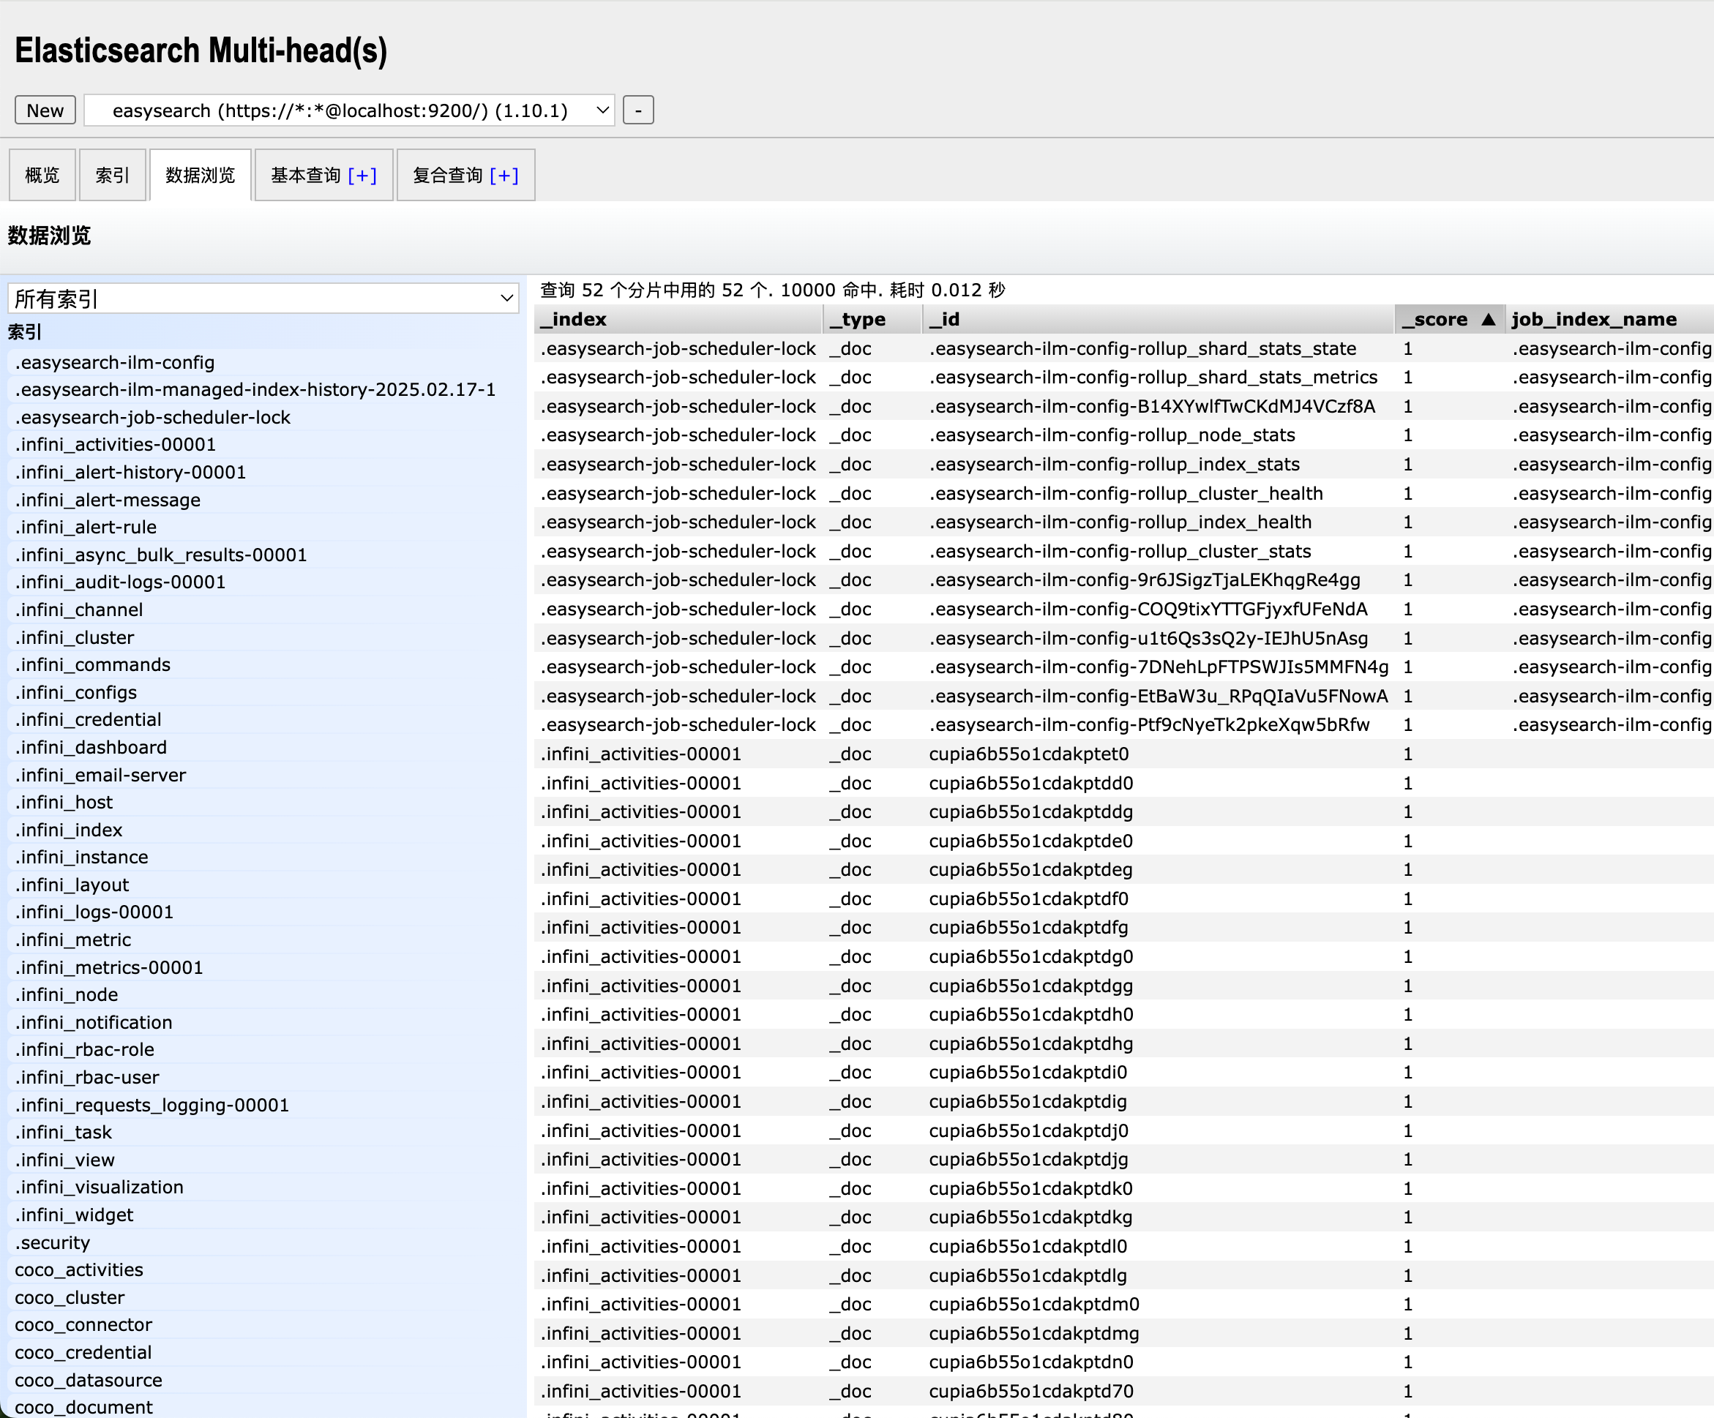Select .infini_activities-00001 in the sidebar

pyautogui.click(x=263, y=445)
